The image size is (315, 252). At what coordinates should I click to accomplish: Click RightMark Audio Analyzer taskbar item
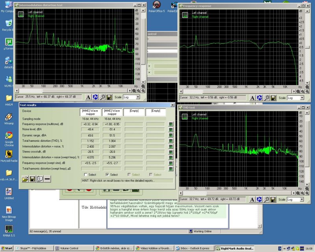point(235,248)
